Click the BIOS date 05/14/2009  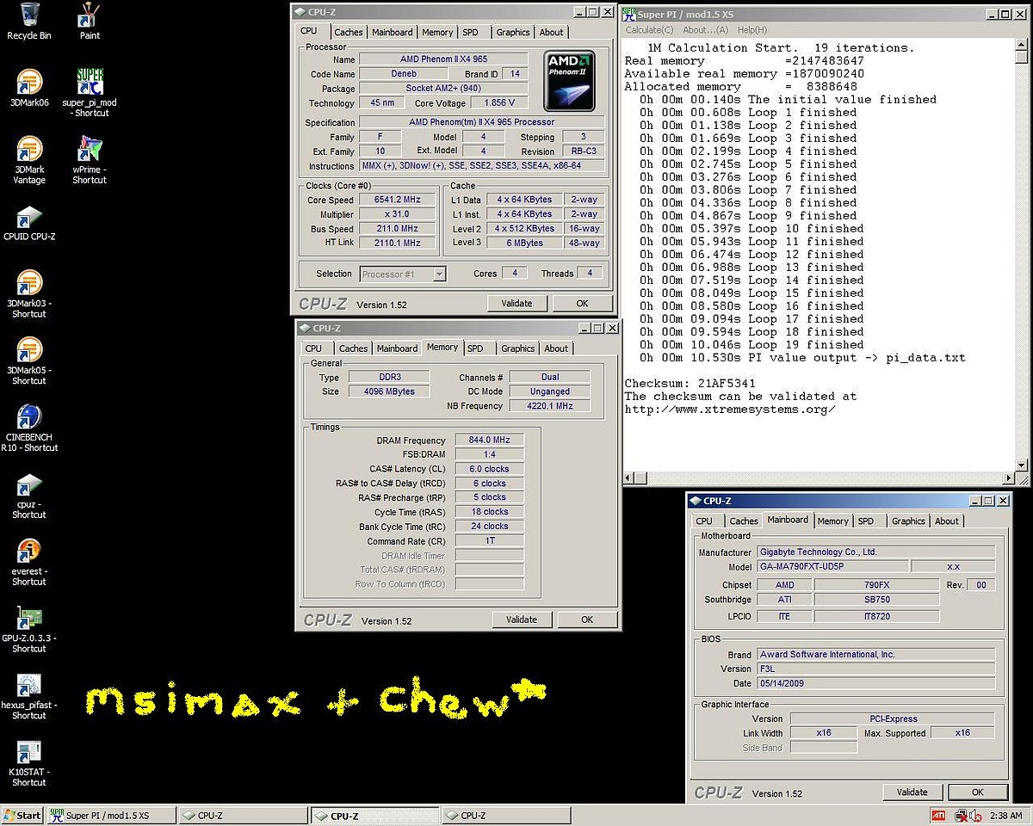pyautogui.click(x=876, y=683)
